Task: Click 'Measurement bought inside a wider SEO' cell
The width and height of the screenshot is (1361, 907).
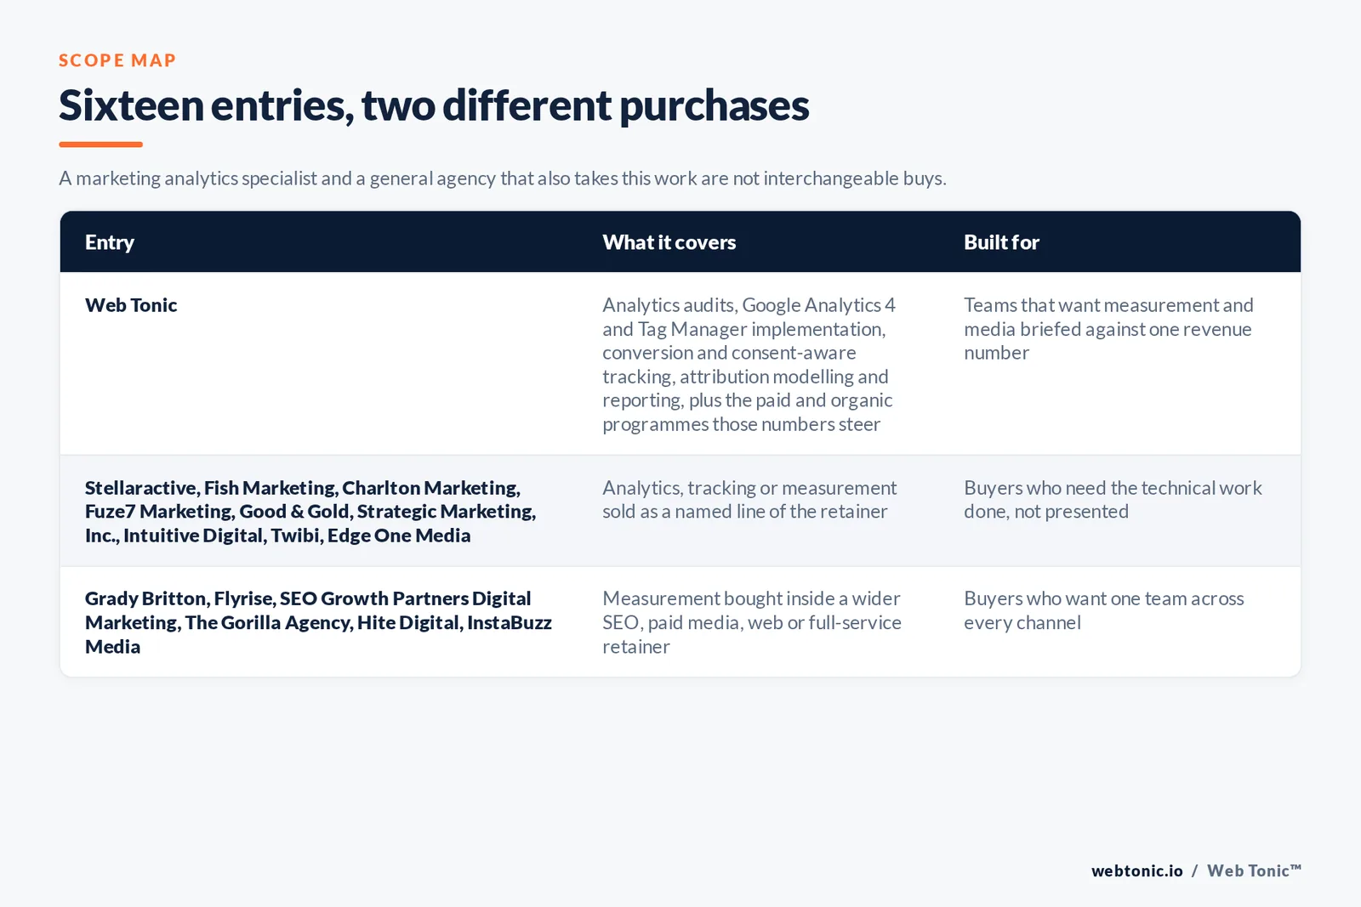Action: [752, 622]
